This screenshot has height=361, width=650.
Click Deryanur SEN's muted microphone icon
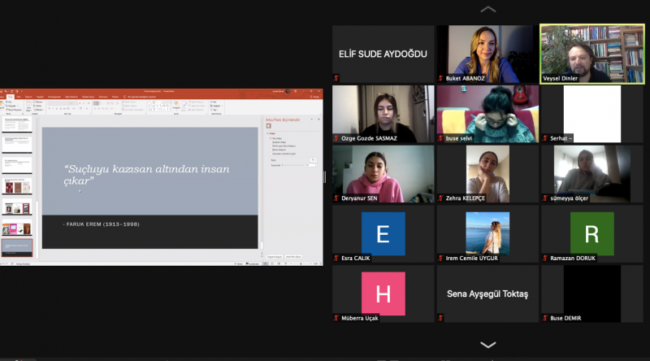pos(336,198)
